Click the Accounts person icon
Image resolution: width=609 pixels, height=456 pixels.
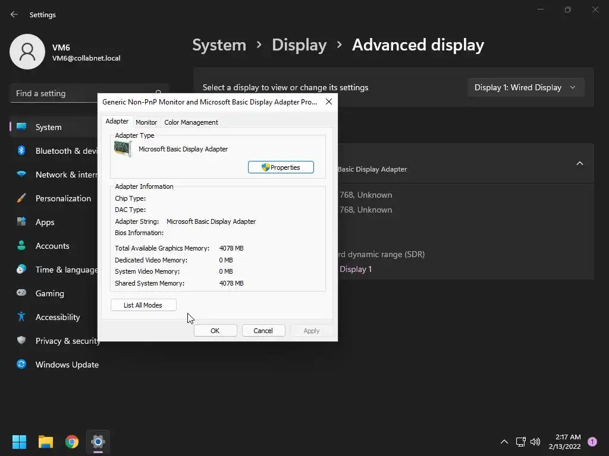tap(21, 245)
